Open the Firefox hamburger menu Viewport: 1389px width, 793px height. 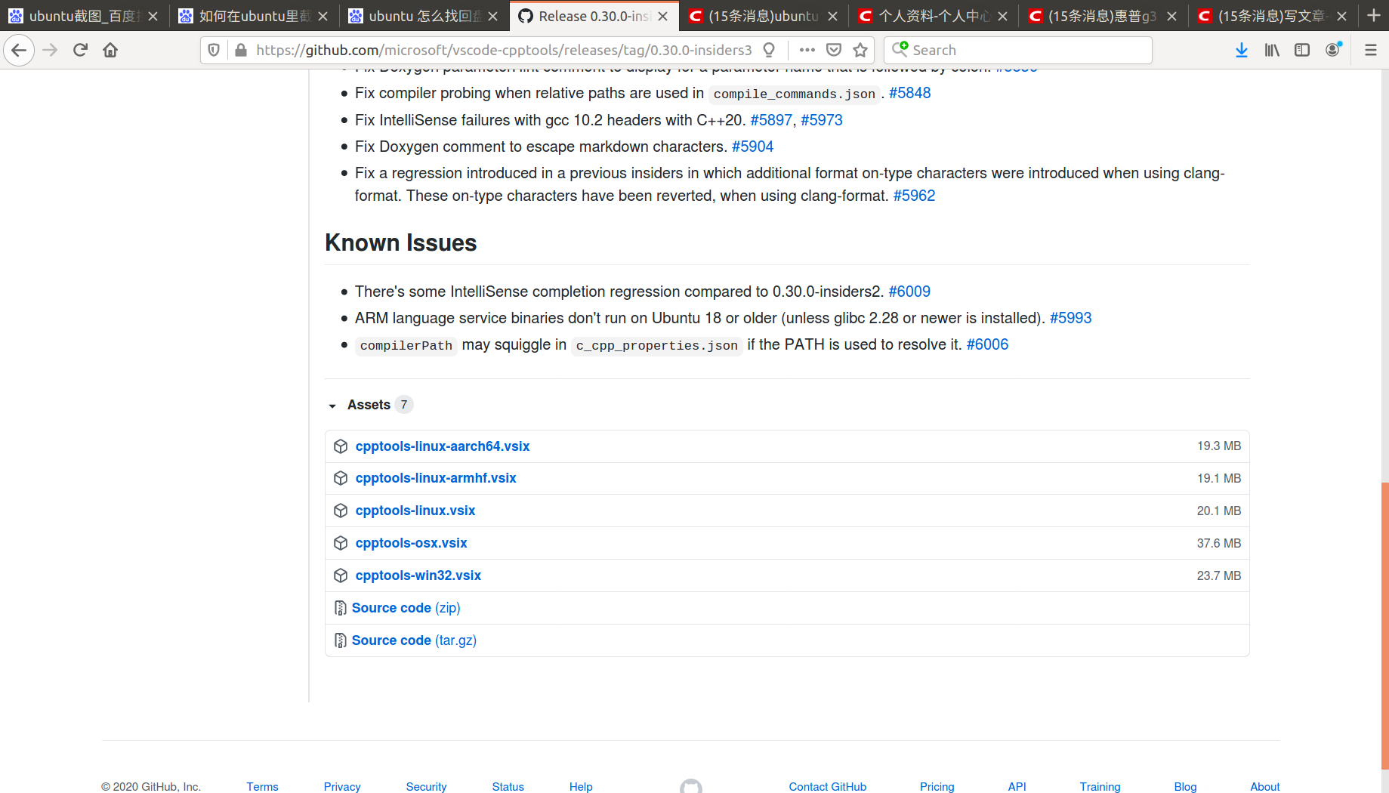click(x=1371, y=50)
